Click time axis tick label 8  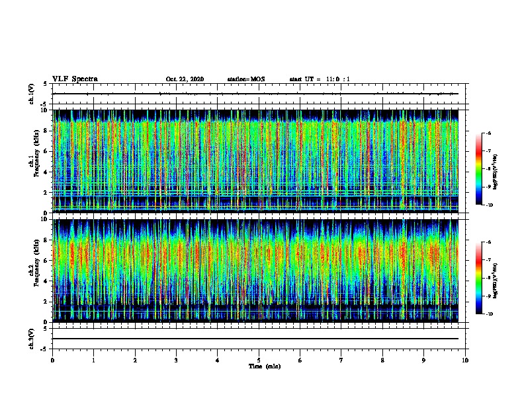point(382,360)
